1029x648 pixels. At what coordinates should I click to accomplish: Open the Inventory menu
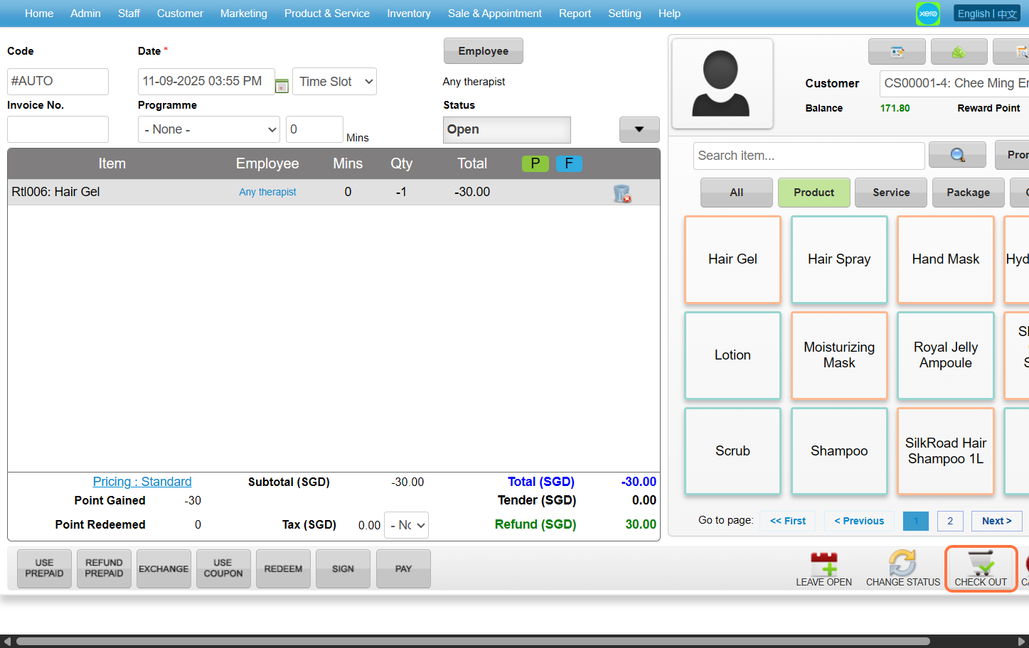point(408,13)
